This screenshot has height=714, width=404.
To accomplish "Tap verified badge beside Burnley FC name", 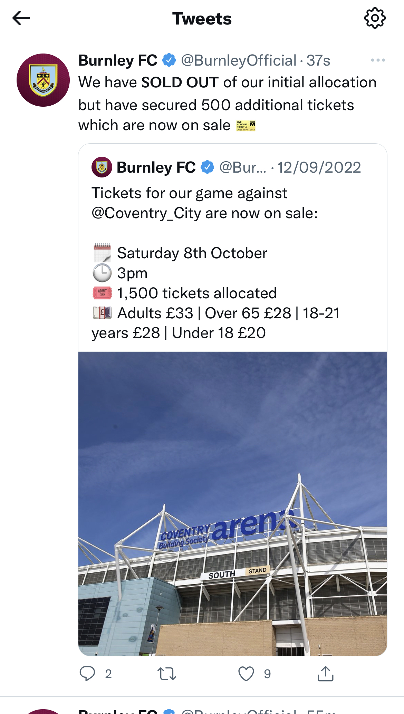I will (169, 60).
